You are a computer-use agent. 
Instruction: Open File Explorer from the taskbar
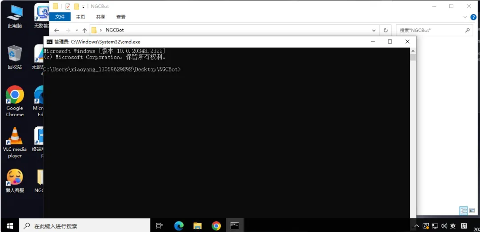pos(197,226)
